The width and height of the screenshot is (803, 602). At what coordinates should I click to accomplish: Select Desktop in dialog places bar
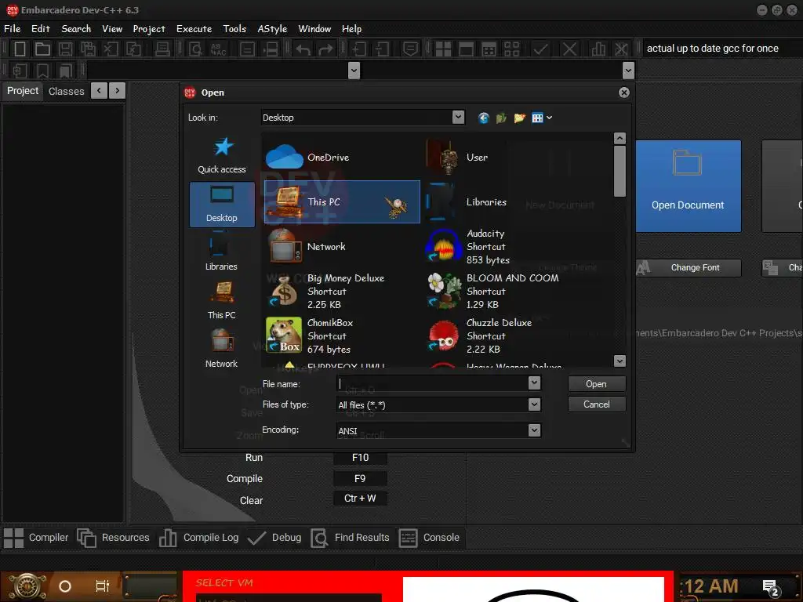coord(222,205)
